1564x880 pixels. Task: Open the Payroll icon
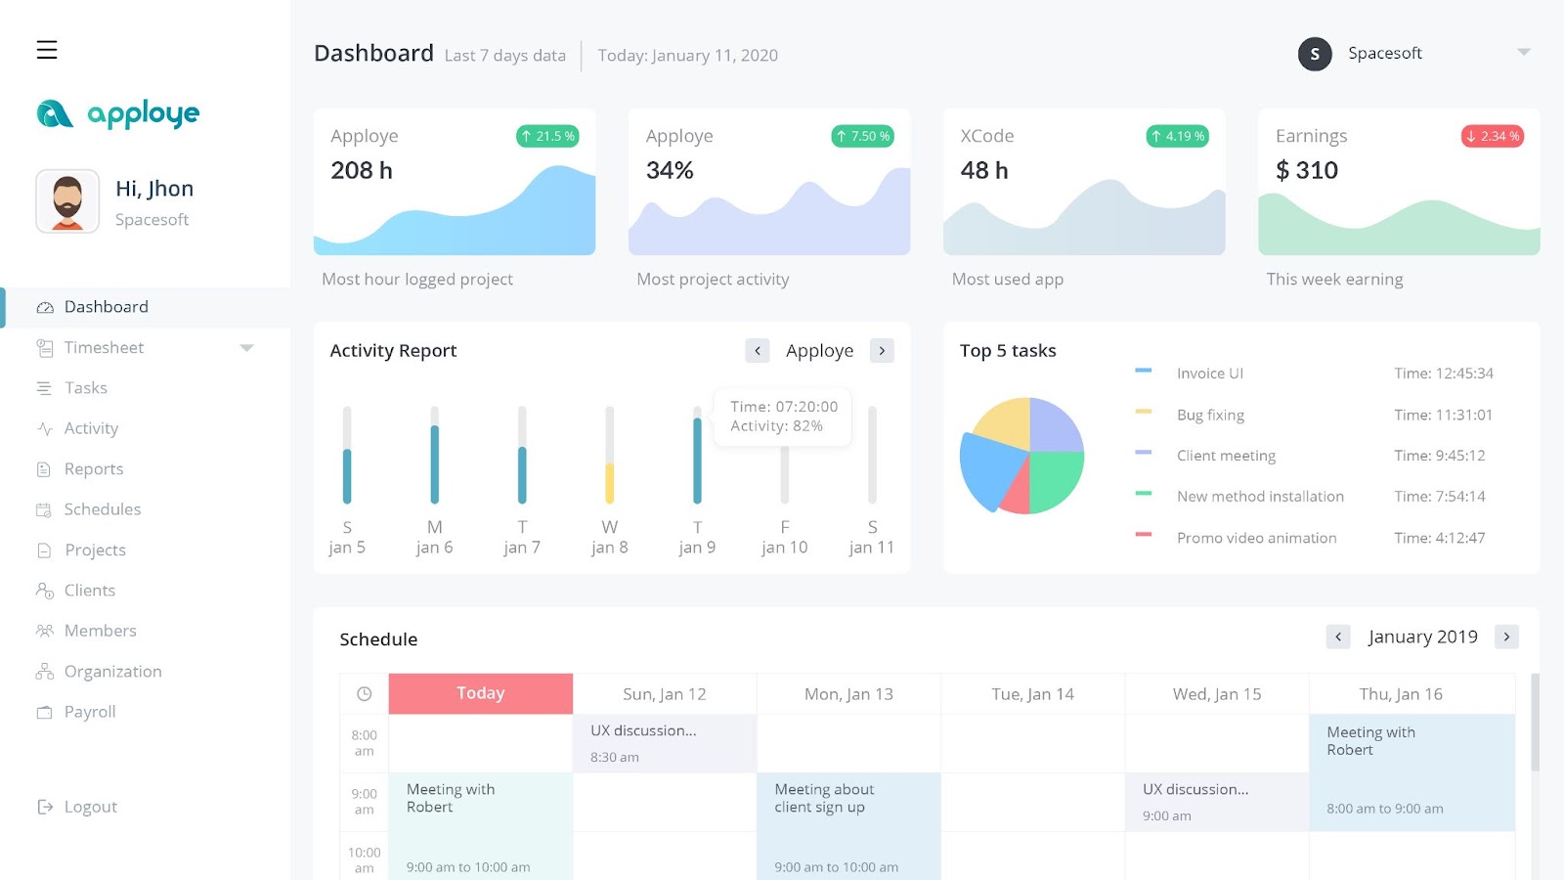(43, 712)
